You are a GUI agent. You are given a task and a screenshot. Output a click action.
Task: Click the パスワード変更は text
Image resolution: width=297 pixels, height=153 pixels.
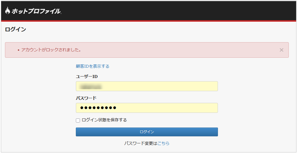click(141, 143)
